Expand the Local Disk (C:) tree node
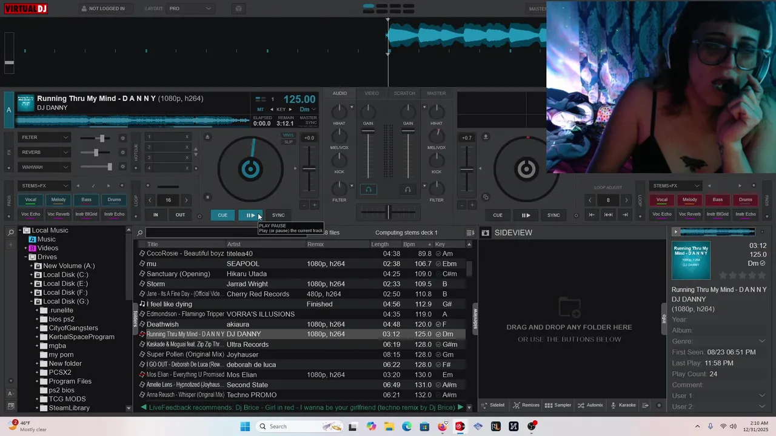This screenshot has height=436, width=776. [31, 275]
